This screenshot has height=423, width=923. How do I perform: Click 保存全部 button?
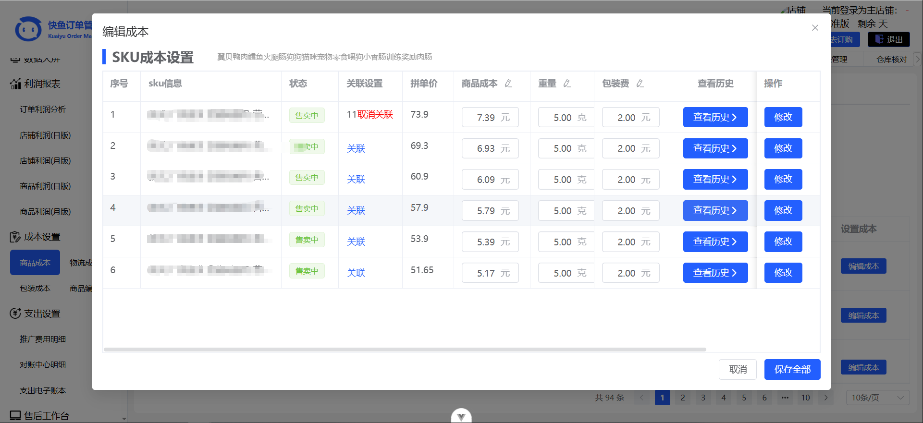792,369
